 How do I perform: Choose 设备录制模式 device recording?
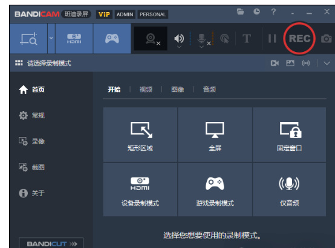pos(140,189)
